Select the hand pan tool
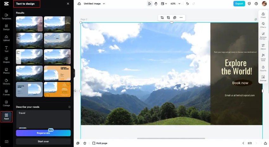The height and width of the screenshot is (147, 269). [x=156, y=3]
